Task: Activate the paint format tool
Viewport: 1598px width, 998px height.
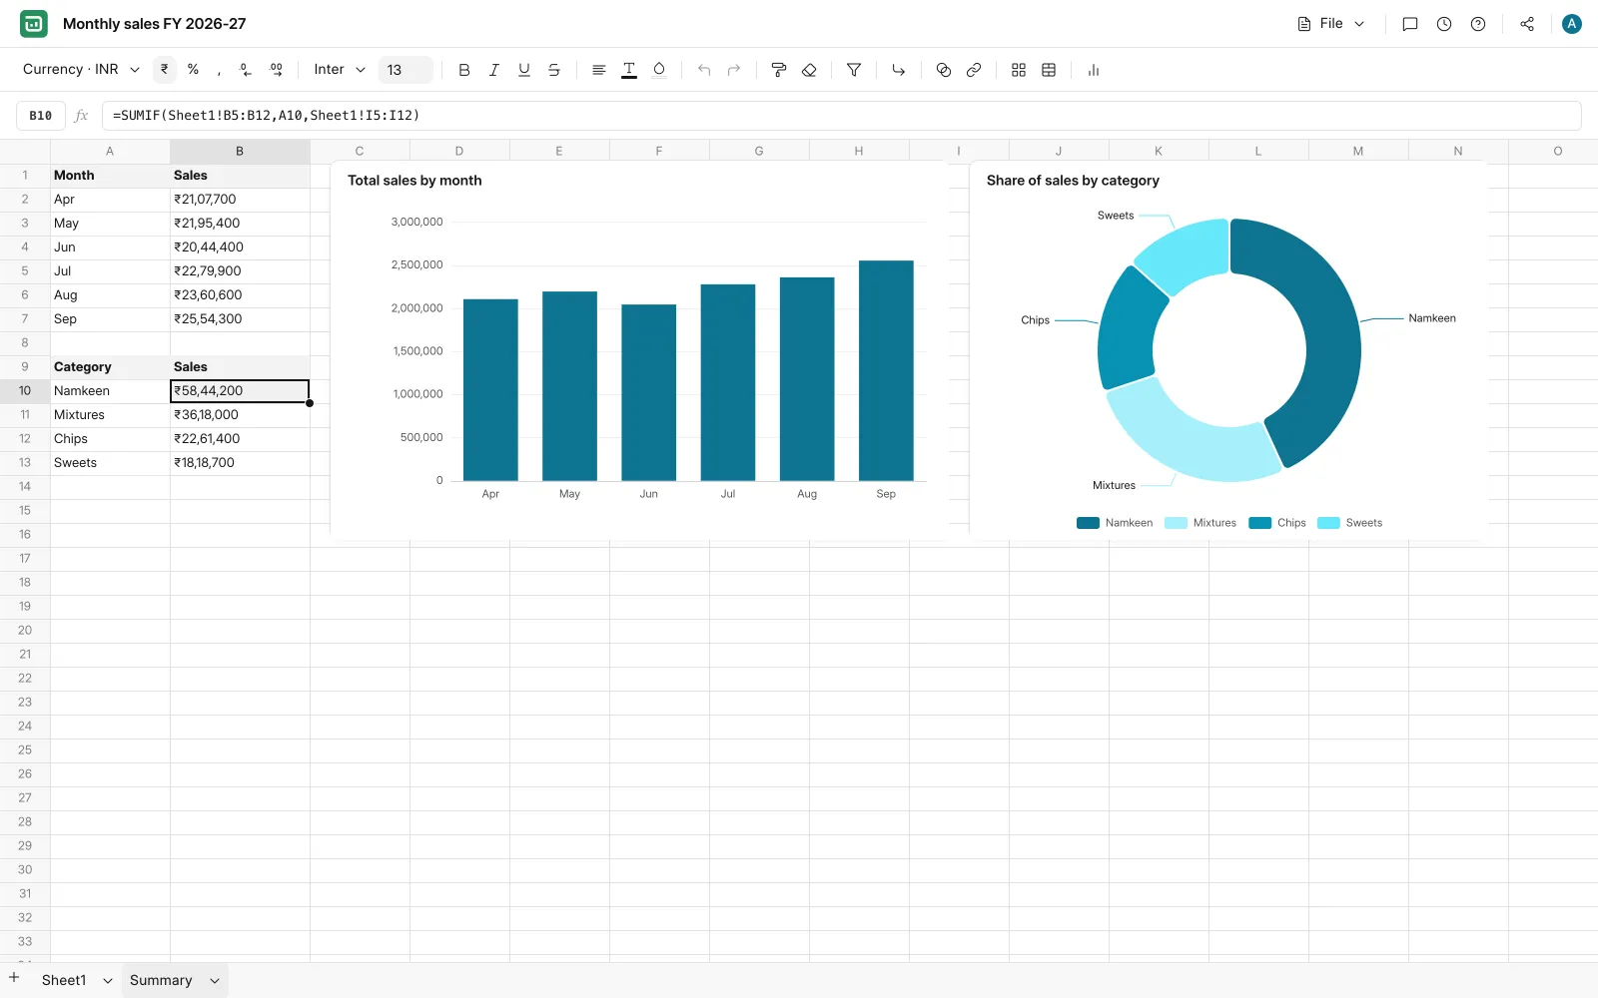Action: click(779, 70)
